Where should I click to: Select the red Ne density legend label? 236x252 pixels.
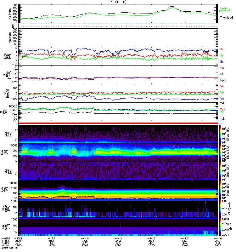[x=222, y=68]
